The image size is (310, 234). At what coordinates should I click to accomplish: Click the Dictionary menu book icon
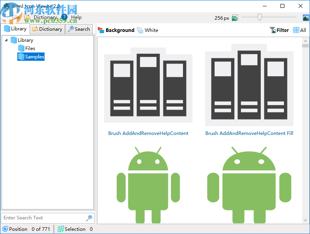(x=27, y=17)
